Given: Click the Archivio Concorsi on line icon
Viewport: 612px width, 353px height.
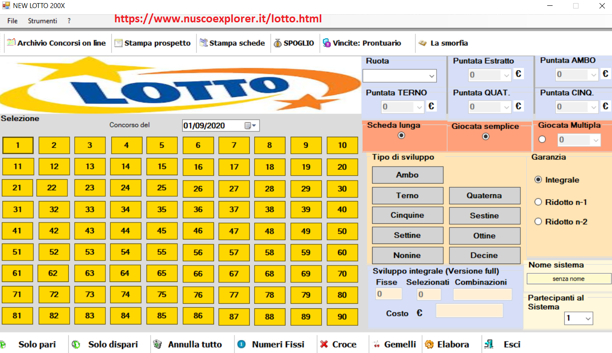Looking at the screenshot, I should 11,43.
